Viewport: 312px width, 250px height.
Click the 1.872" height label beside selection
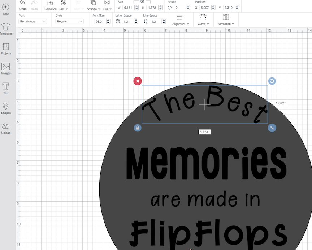point(280,103)
